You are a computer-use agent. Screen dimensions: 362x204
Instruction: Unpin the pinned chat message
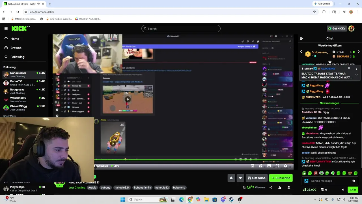(x=349, y=69)
